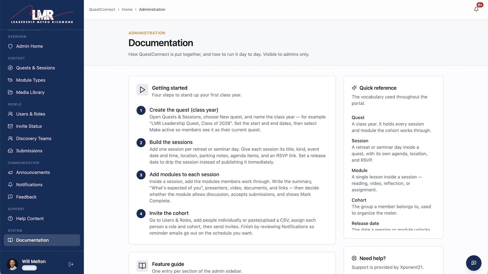Go to Announcements

click(42, 173)
